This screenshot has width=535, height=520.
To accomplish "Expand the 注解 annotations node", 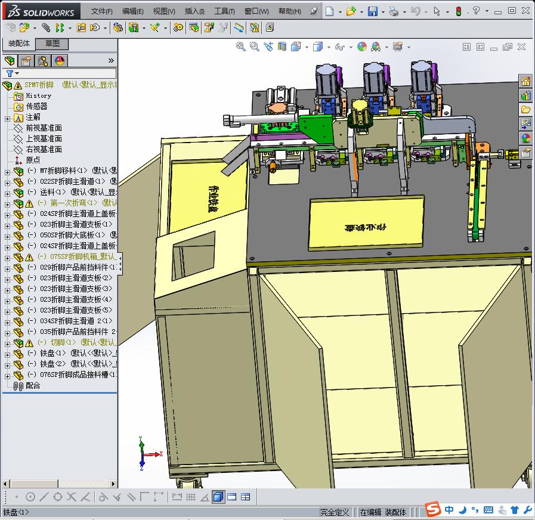I will pyautogui.click(x=8, y=119).
